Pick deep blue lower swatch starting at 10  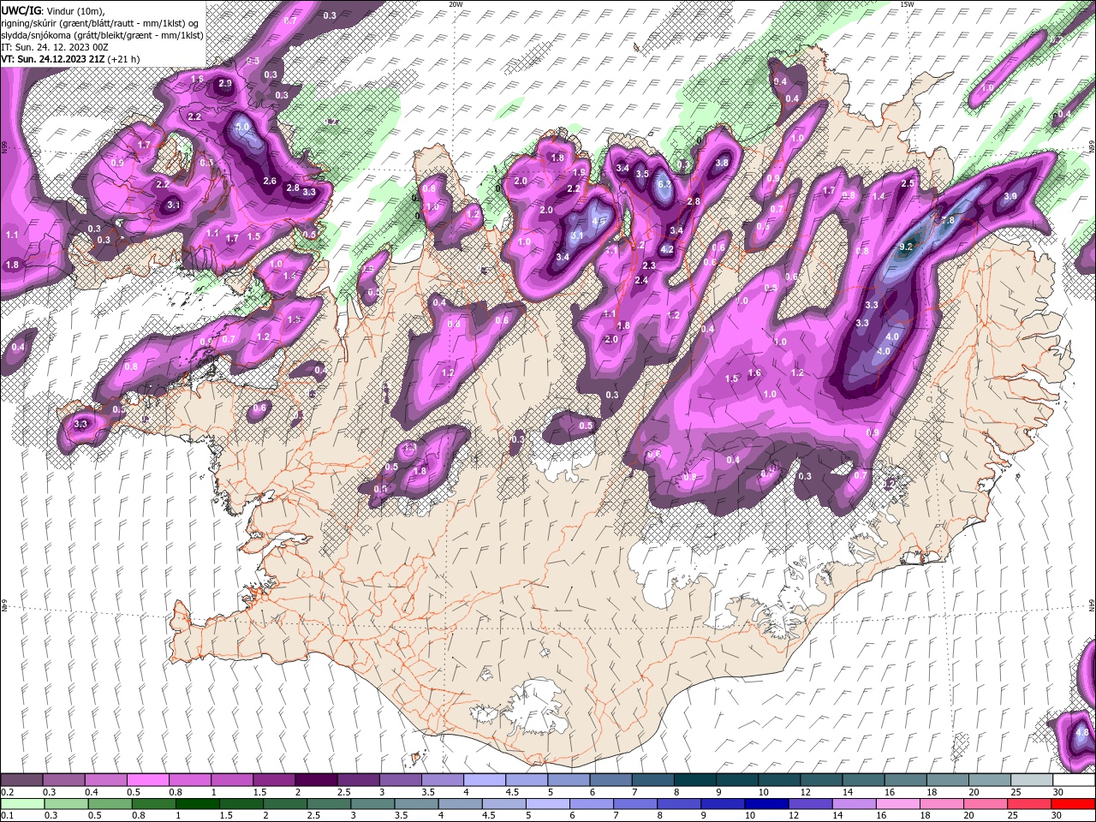[768, 804]
